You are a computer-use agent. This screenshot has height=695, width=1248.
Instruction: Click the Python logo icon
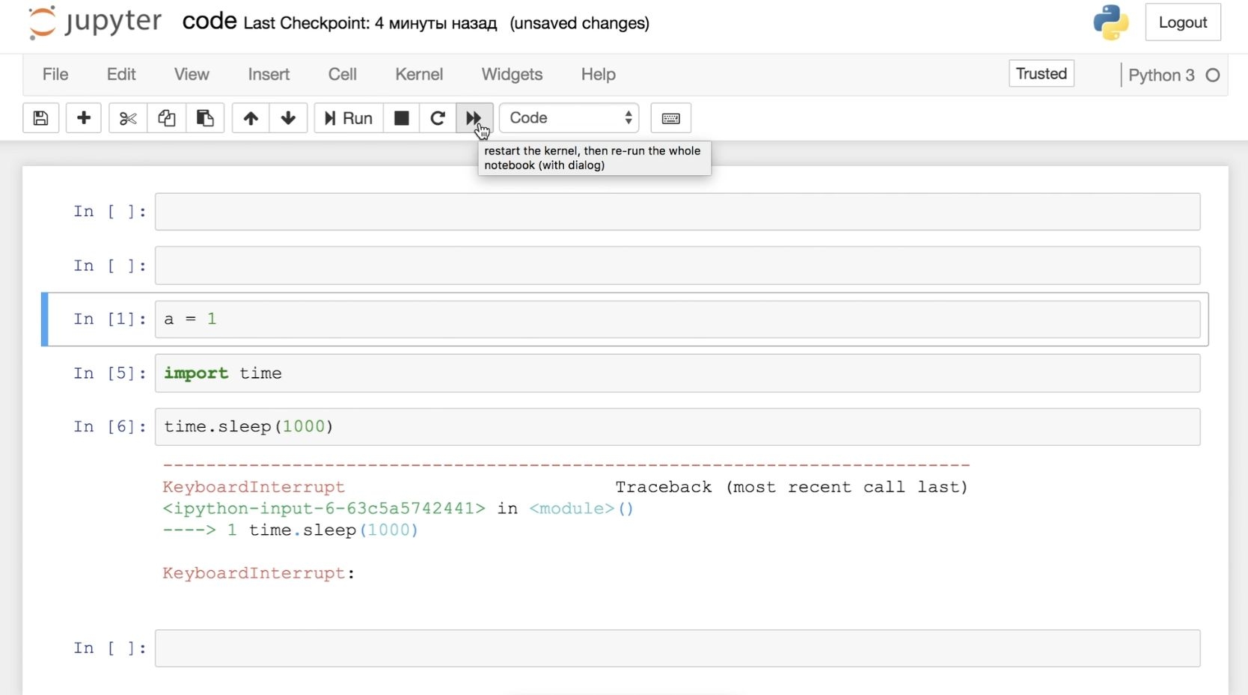1111,22
